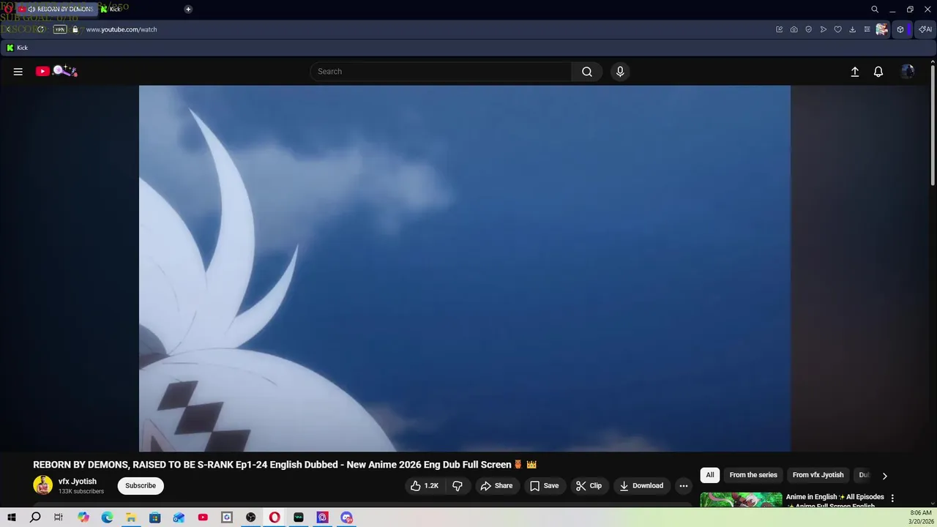
Task: Open Opera tab search magnifier
Action: [875, 10]
